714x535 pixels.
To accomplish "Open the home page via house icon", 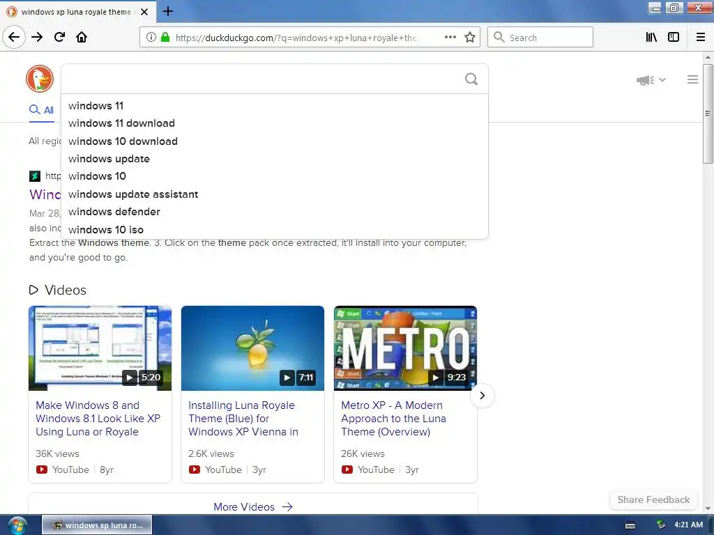I will 82,38.
